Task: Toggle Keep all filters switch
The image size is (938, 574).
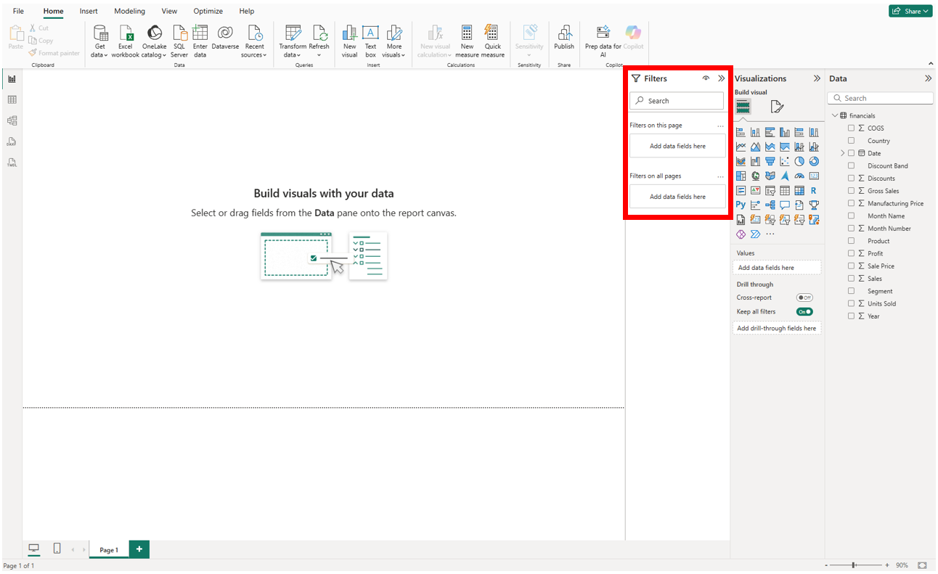Action: pyautogui.click(x=804, y=312)
